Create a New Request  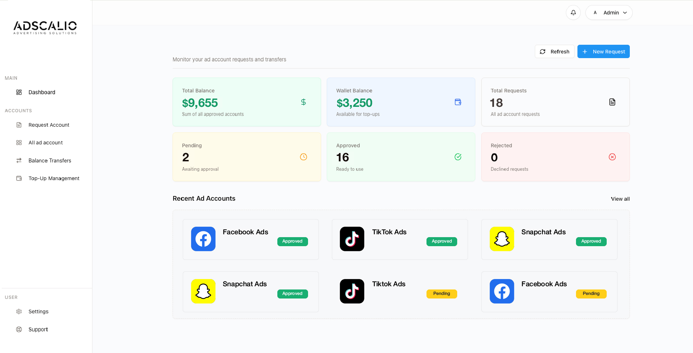(603, 52)
